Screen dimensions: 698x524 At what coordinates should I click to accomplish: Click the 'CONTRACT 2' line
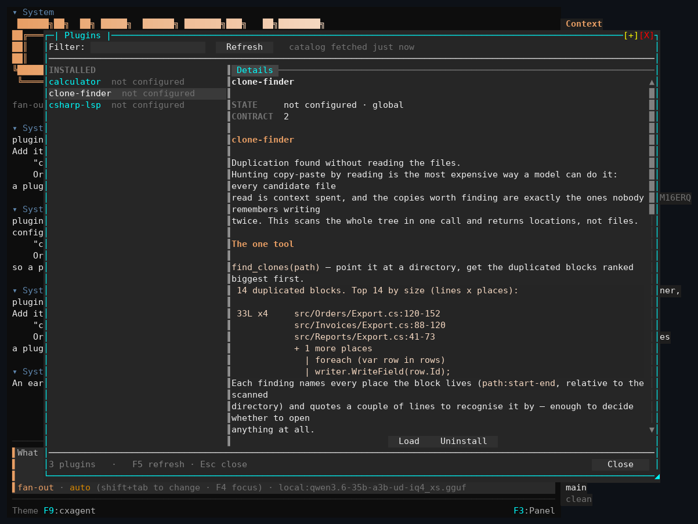click(260, 117)
